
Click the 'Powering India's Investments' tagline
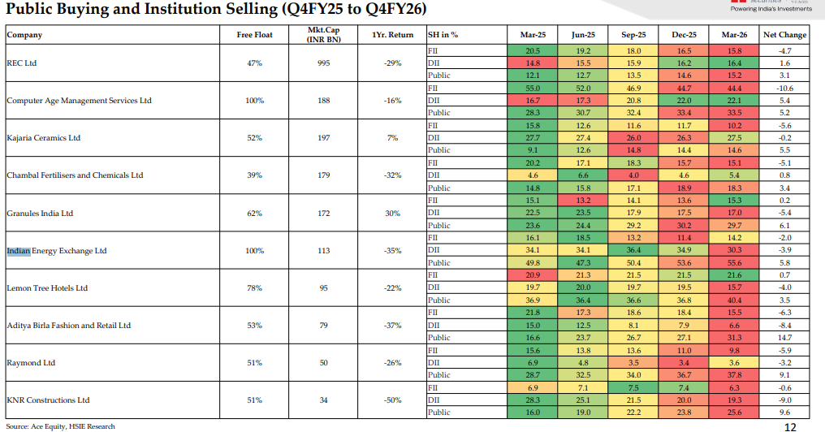pos(770,9)
